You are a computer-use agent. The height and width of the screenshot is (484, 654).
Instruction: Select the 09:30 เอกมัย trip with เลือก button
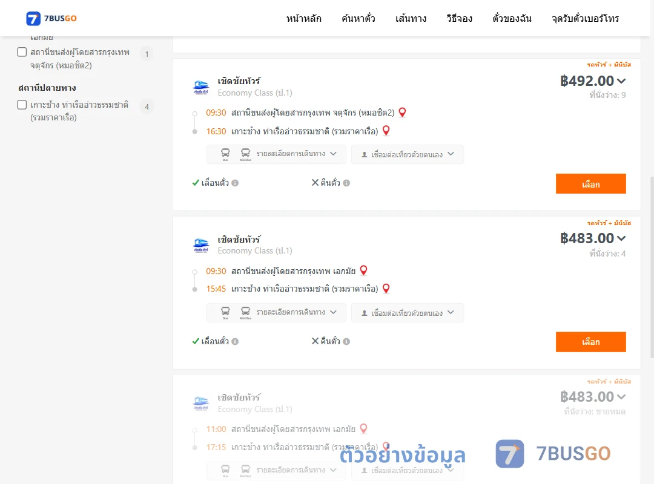click(x=590, y=342)
